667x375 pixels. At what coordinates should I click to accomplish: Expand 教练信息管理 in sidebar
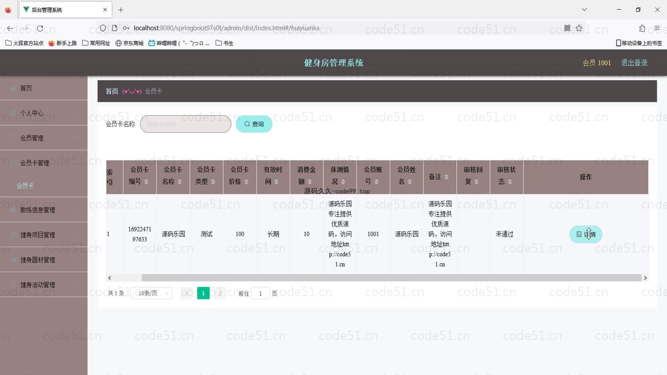(x=44, y=210)
